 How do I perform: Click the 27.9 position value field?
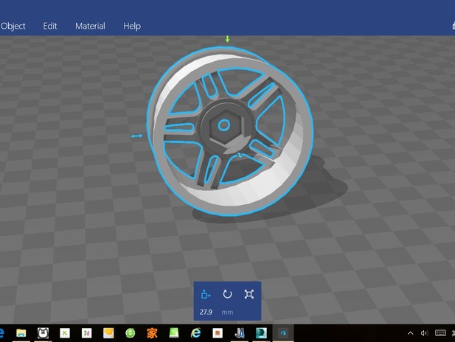[x=206, y=313]
